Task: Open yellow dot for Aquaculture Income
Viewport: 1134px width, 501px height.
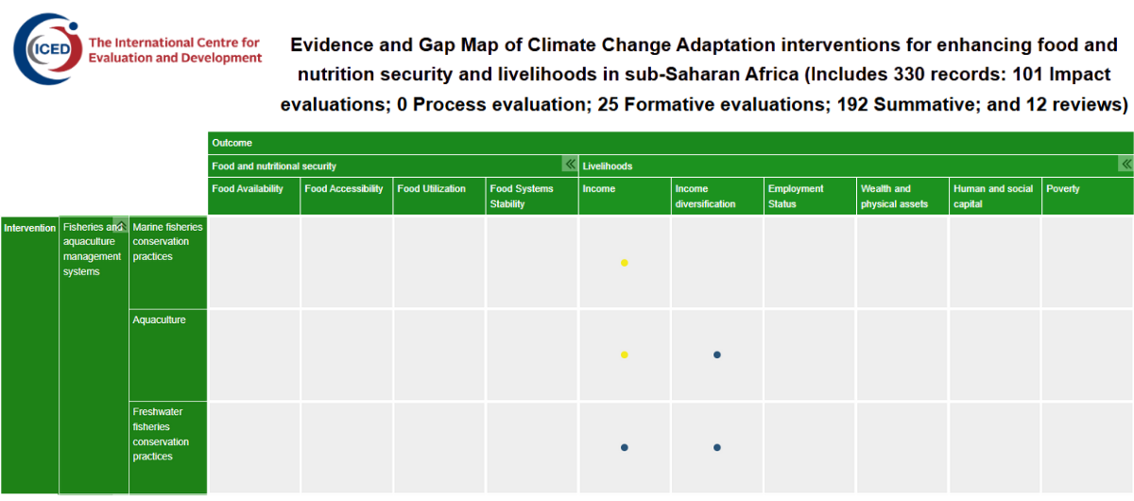Action: [x=625, y=354]
